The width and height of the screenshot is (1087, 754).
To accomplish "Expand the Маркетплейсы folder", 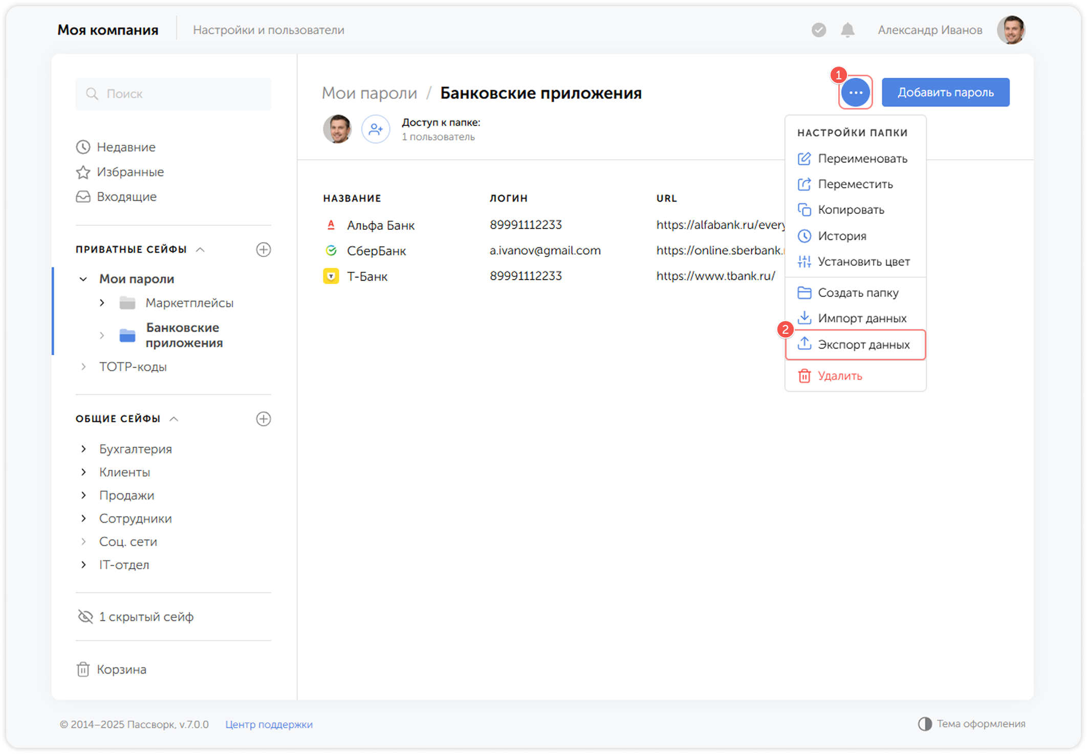I will (102, 303).
